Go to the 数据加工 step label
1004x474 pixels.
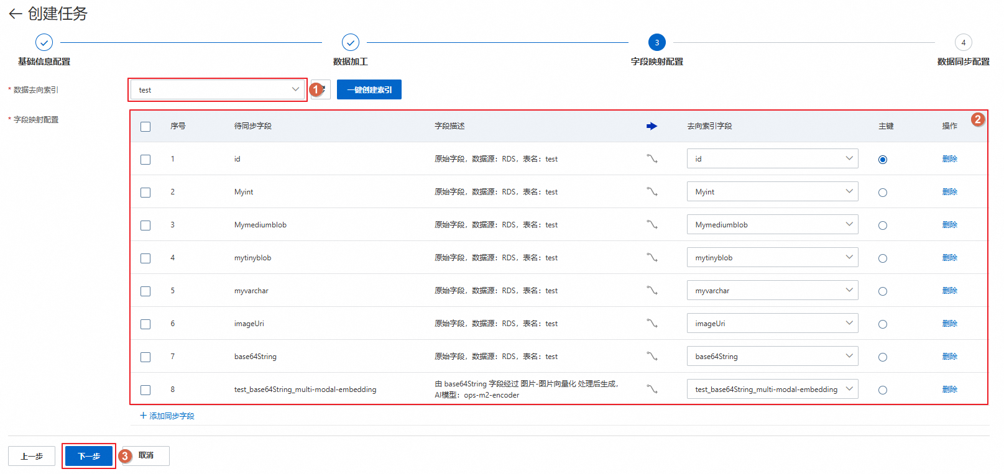[x=351, y=62]
